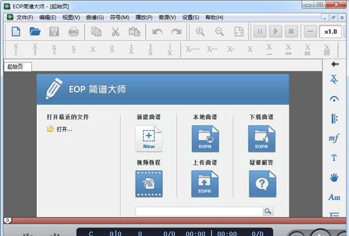
Task: Click the progress marker labeled 0
Action: point(8,221)
